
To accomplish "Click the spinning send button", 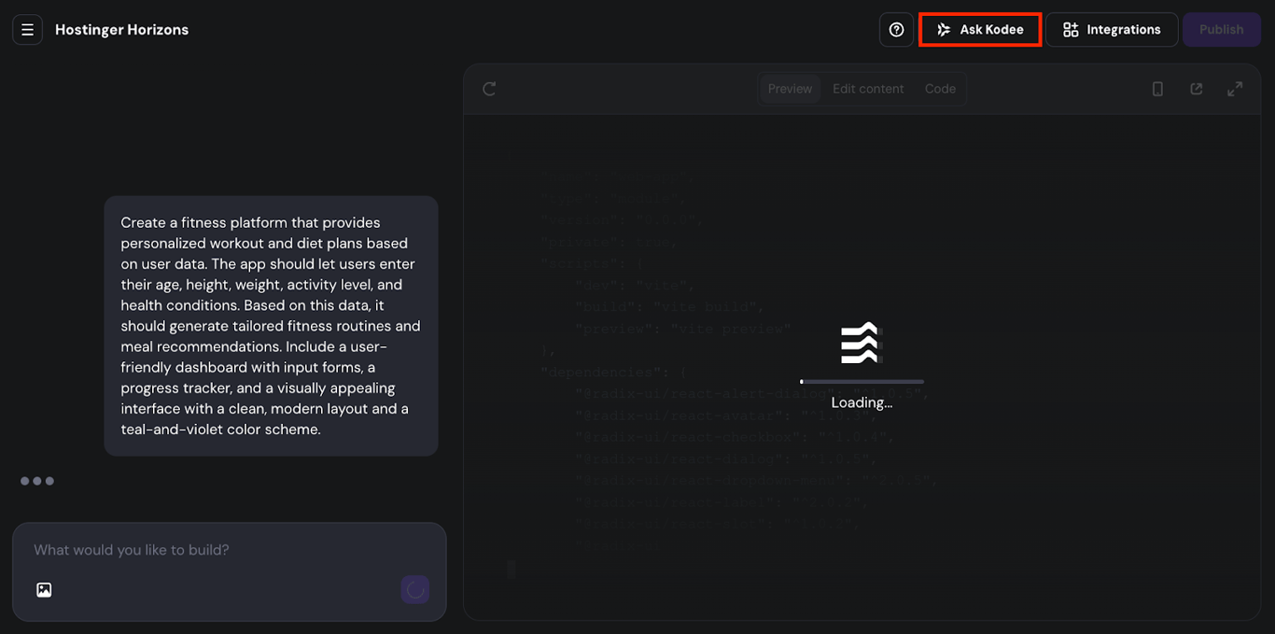I will click(x=414, y=589).
